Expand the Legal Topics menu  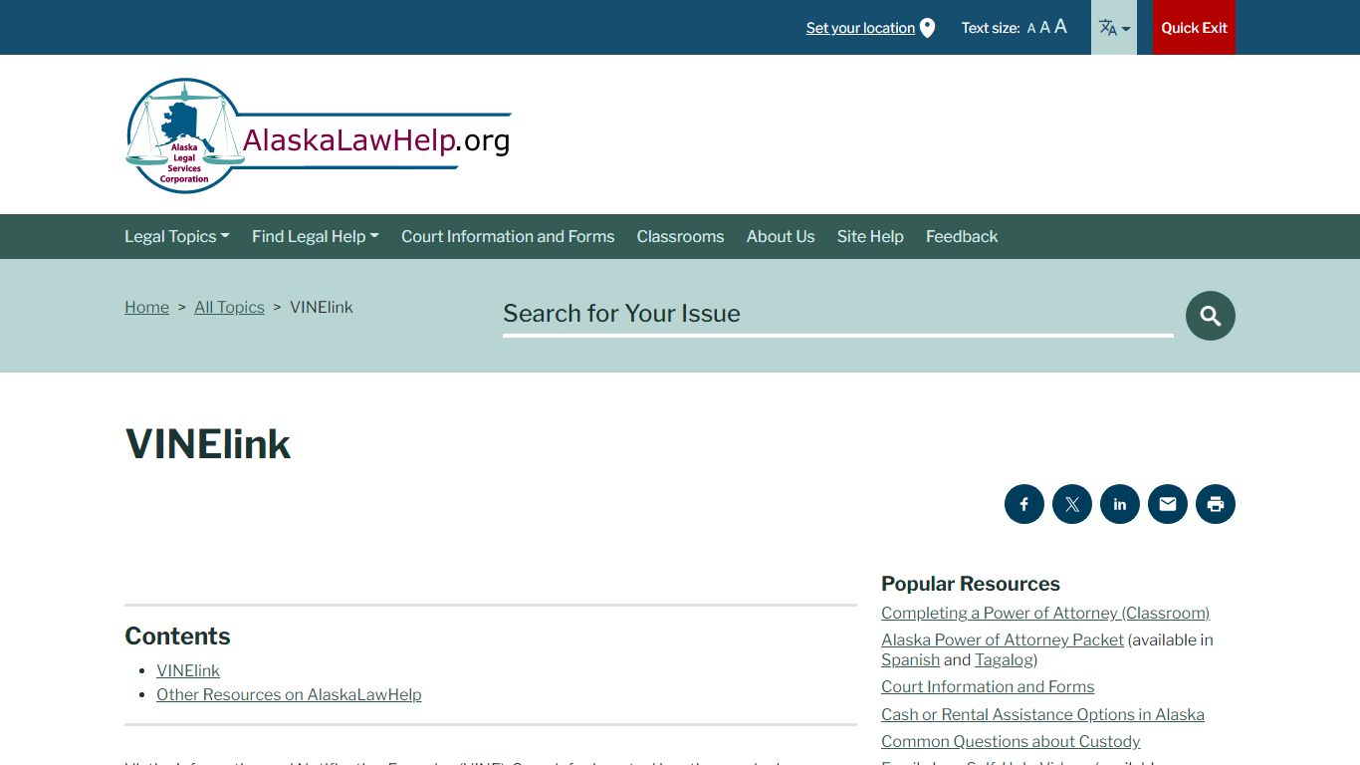176,236
